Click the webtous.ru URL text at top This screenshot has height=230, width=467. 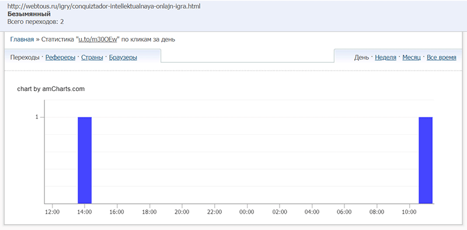coord(104,6)
